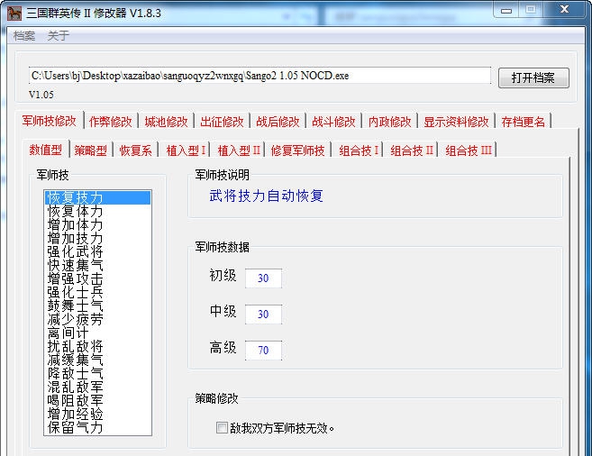Image resolution: width=592 pixels, height=456 pixels.
Task: Select 喝阻敌军 in the skill list
Action: coord(97,400)
